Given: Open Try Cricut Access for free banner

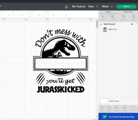Looking at the screenshot, I should [x=118, y=117].
